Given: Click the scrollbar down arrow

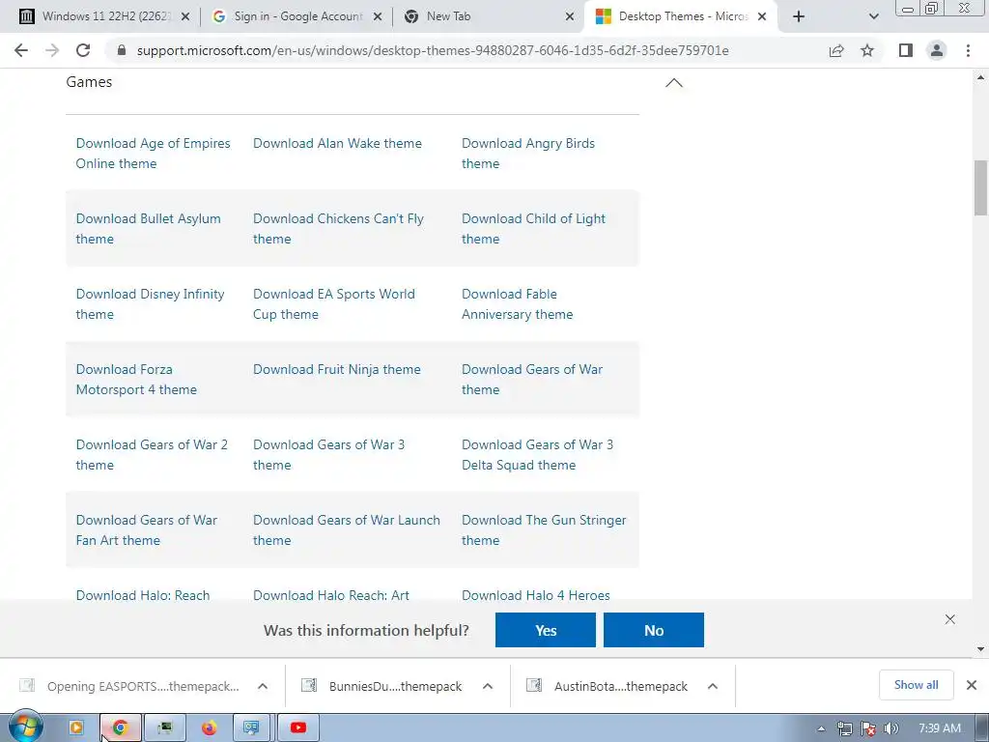Looking at the screenshot, I should tap(980, 648).
